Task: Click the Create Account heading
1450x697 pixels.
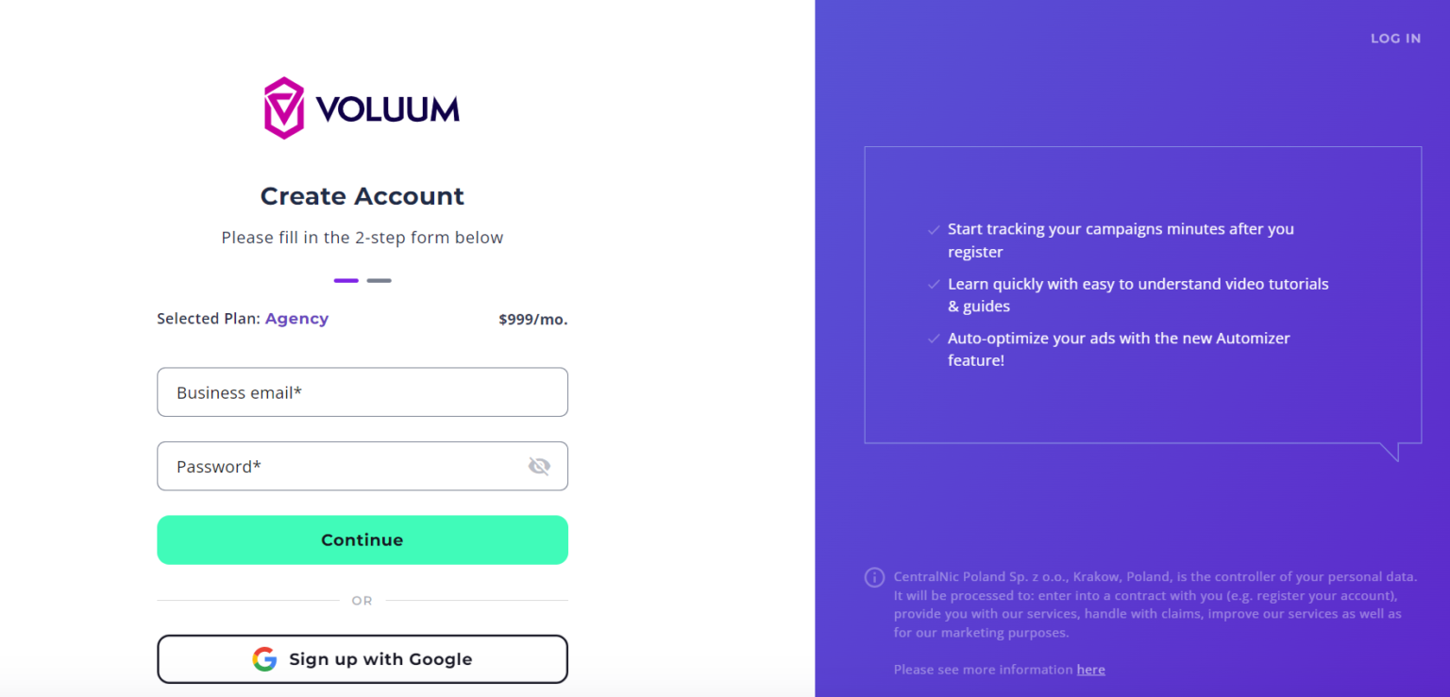Action: point(362,195)
